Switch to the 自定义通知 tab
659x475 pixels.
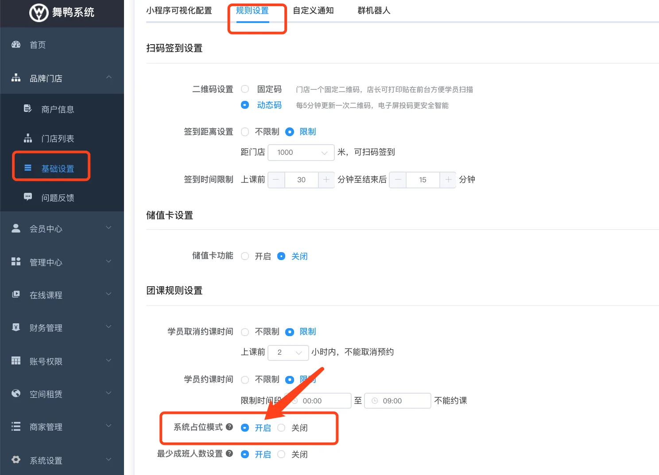pos(313,11)
